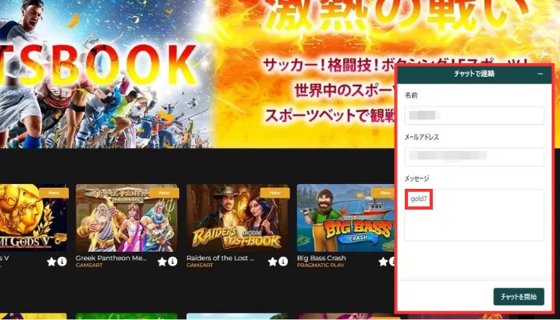The width and height of the screenshot is (560, 320).
Task: Open the Raiders of the Lost Book thumbnail
Action: (238, 218)
